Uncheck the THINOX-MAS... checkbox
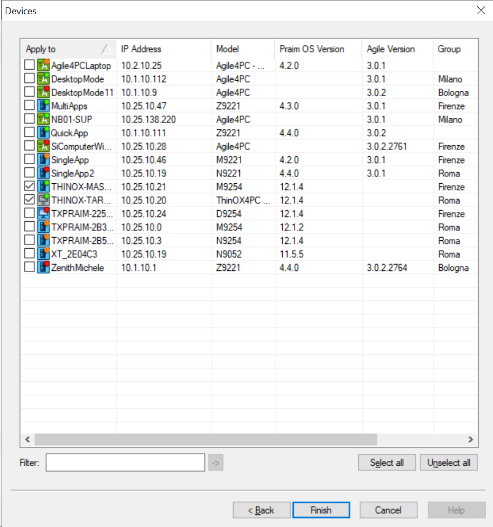 (x=29, y=186)
